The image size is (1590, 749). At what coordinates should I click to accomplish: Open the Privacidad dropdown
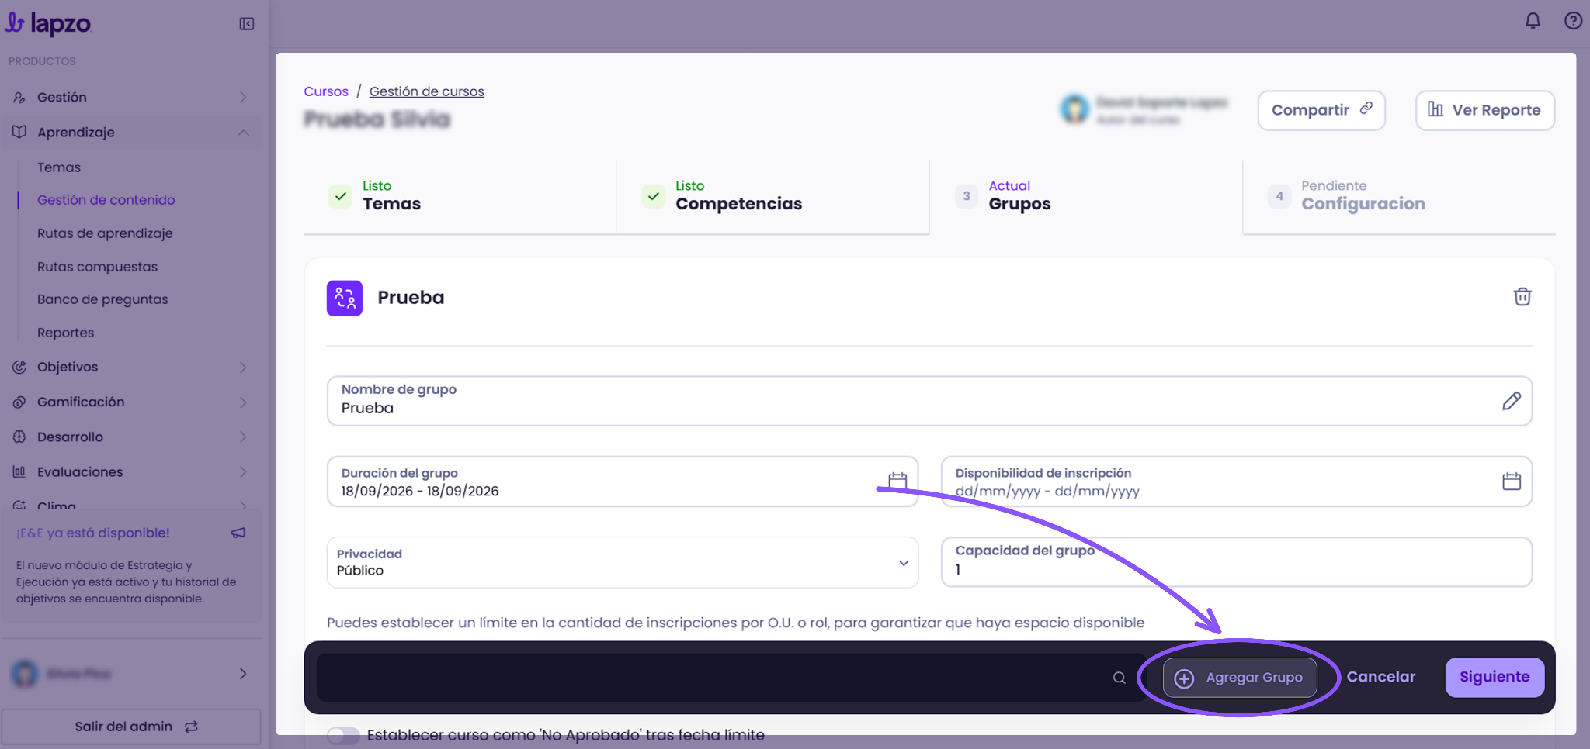623,562
